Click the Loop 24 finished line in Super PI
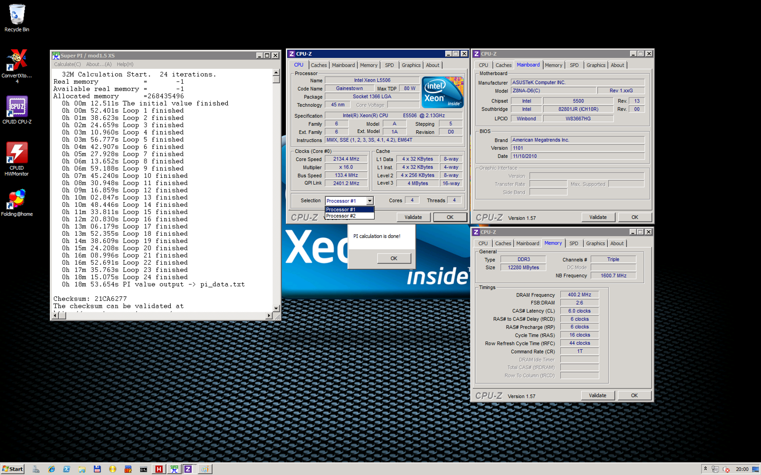Viewport: 761px width, 475px height. (x=125, y=277)
